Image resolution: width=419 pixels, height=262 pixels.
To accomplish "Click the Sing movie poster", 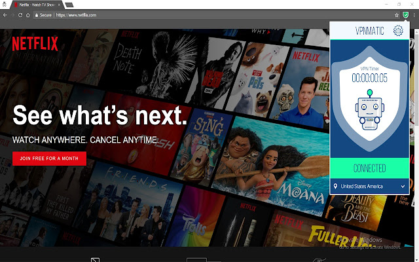I will click(x=201, y=147).
